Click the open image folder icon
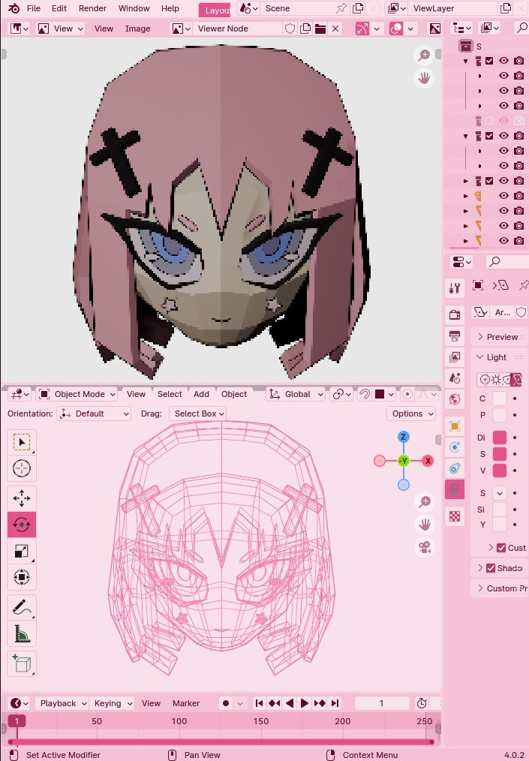 320,29
